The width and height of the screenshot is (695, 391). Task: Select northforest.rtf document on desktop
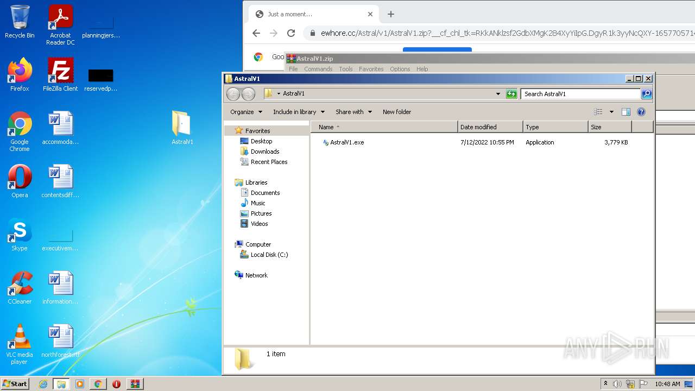60,341
